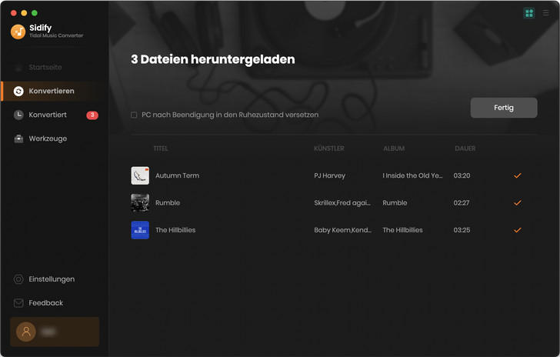
Task: Click the blurred account name
Action: (x=48, y=332)
